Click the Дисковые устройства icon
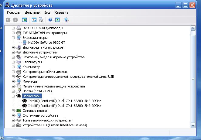 [19, 52]
